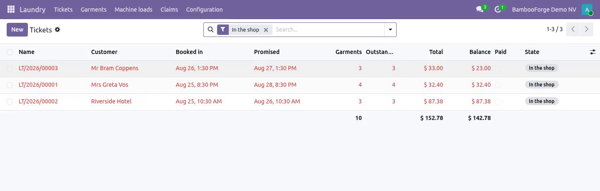Click booked in date Aug 26, 1:30 PM

[197, 68]
